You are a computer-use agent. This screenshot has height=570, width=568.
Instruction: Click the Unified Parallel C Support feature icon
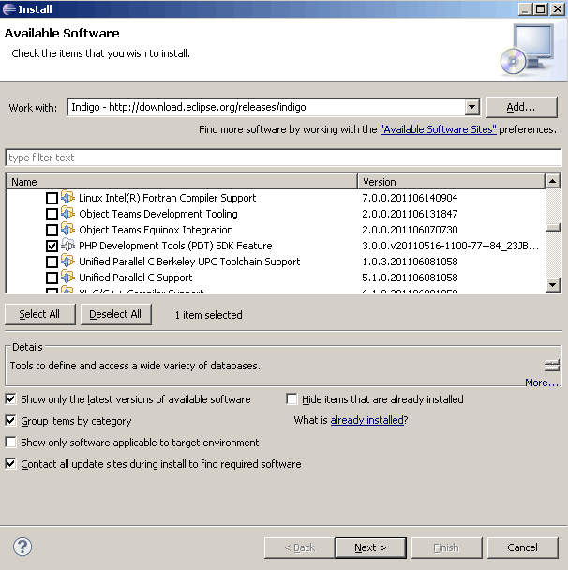tap(67, 277)
